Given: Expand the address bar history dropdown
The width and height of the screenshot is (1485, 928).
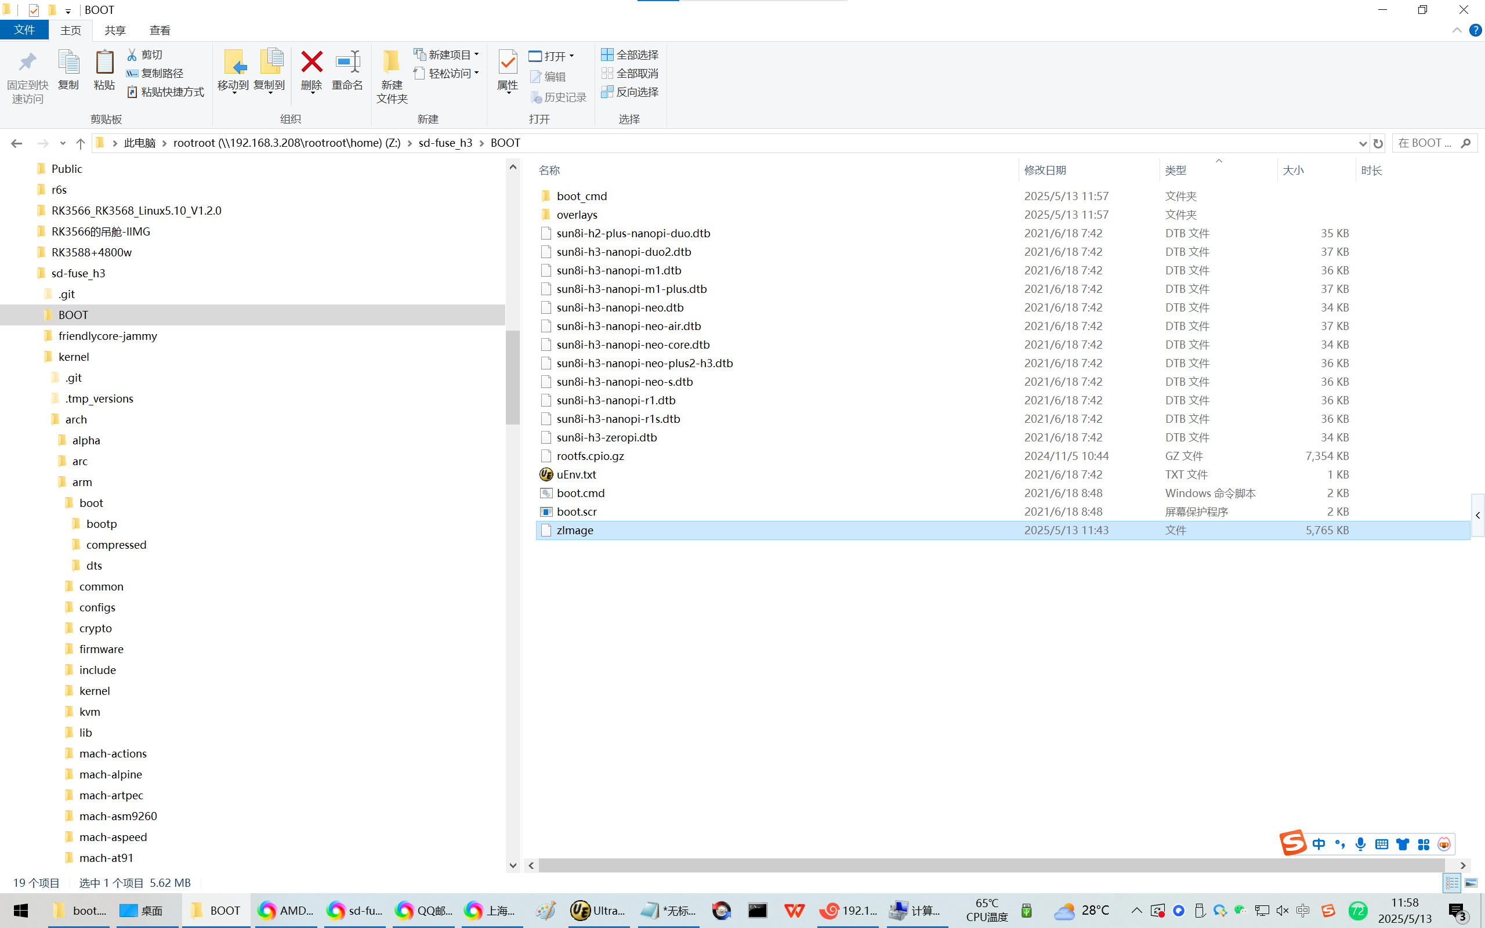Looking at the screenshot, I should pos(1362,144).
